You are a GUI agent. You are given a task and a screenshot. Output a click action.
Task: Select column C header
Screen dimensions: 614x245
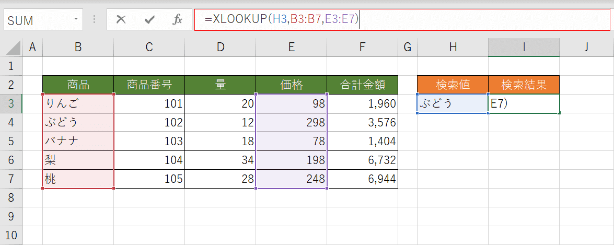click(149, 48)
